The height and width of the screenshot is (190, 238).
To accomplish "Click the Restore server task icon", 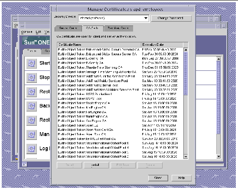I will (32, 120).
